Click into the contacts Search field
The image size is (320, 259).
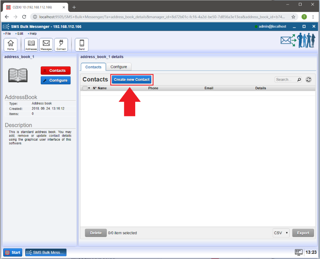[285, 80]
